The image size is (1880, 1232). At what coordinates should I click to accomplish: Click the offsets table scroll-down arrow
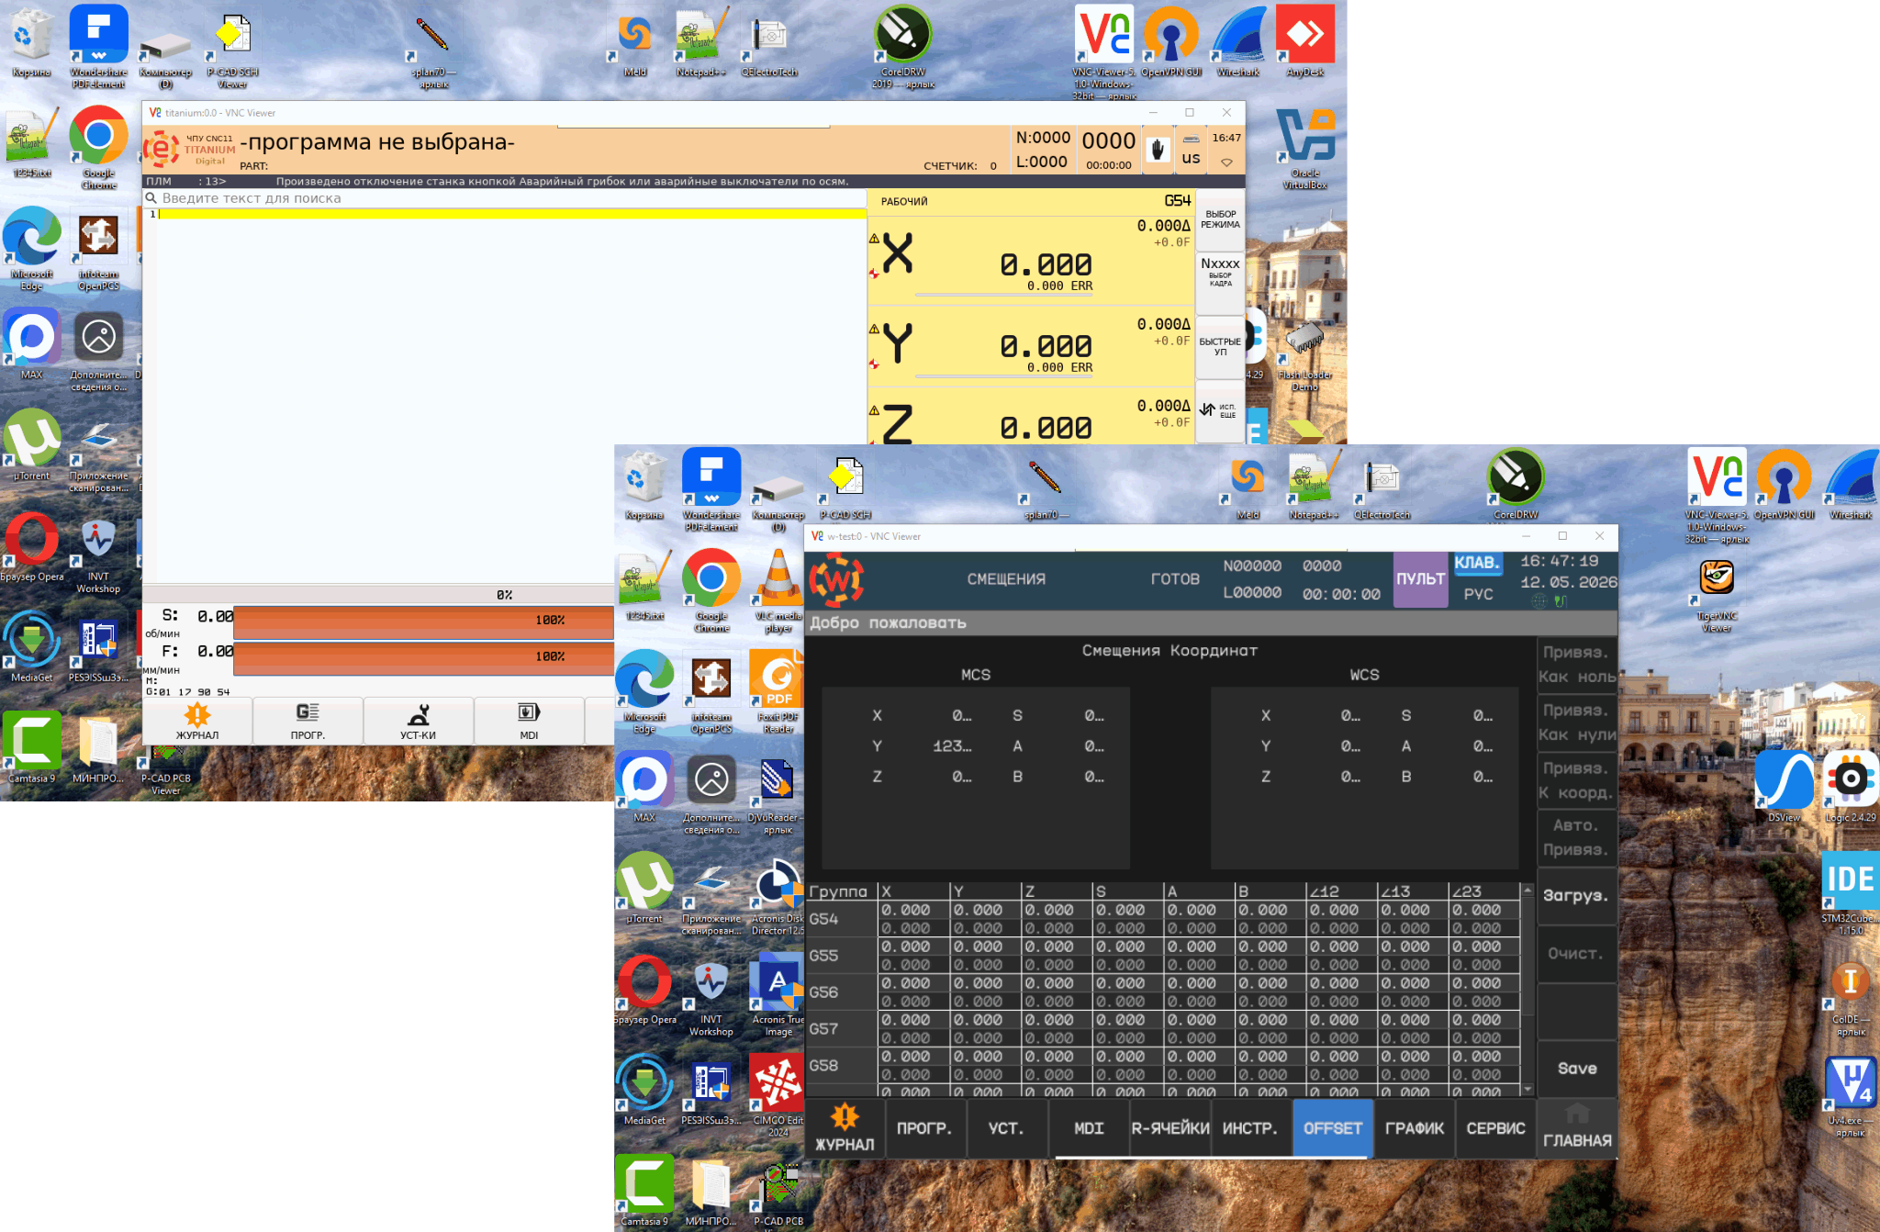pos(1527,1089)
